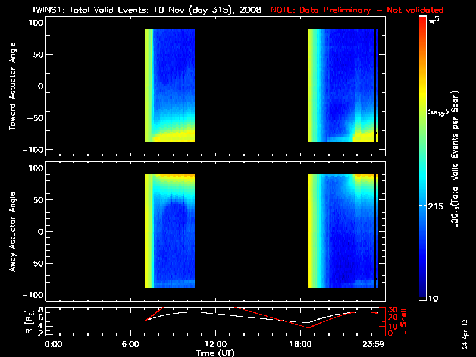Click the color bar legend
The width and height of the screenshot is (476, 357).
click(x=422, y=158)
